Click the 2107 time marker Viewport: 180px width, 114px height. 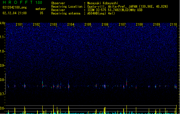pos(122,24)
